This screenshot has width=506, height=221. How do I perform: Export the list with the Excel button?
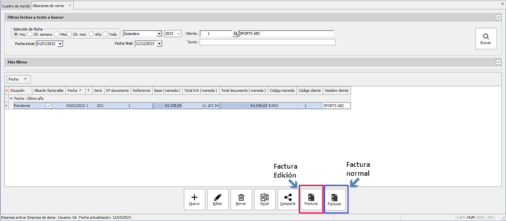pyautogui.click(x=265, y=200)
